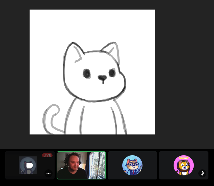Tap the drawn cat's nose
Image resolution: width=214 pixels, height=186 pixels.
tap(102, 77)
